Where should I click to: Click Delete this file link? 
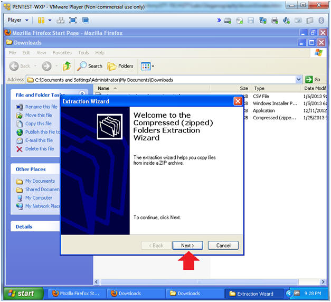coord(40,149)
